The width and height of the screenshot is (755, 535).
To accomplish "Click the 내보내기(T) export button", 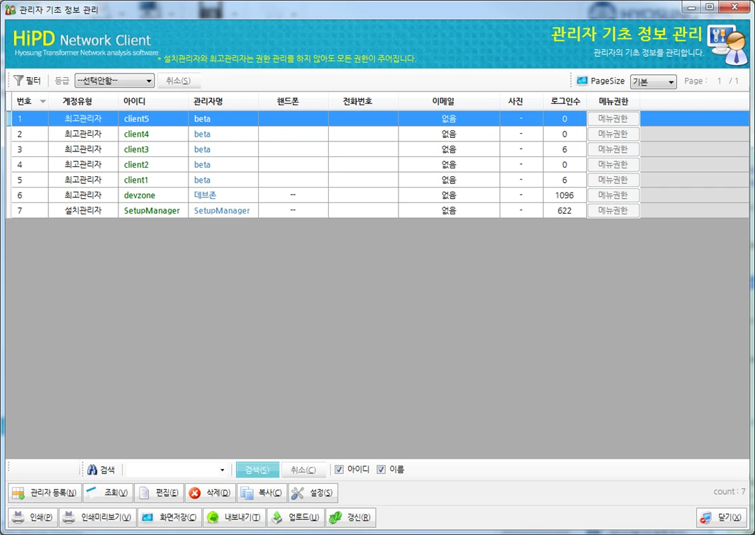I will point(234,517).
